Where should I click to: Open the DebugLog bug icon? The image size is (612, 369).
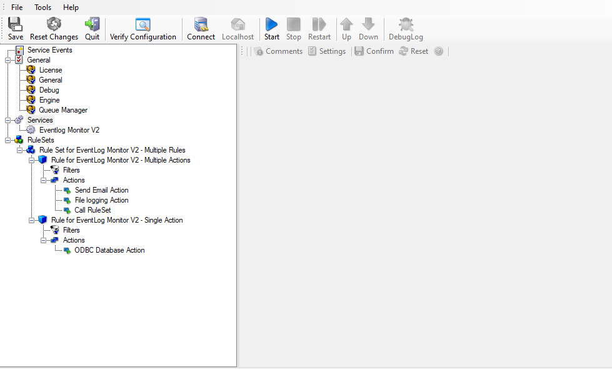406,24
